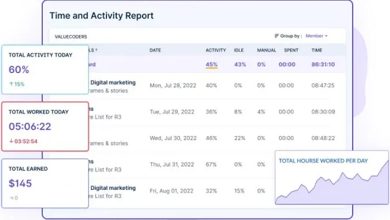Viewport: 390px width, 220px height.
Task: Open the Group by Member dropdown
Action: (x=316, y=36)
